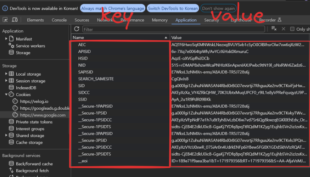310x177 pixels.
Task: Select https://velog.io cookies entry
Action: coord(34,101)
